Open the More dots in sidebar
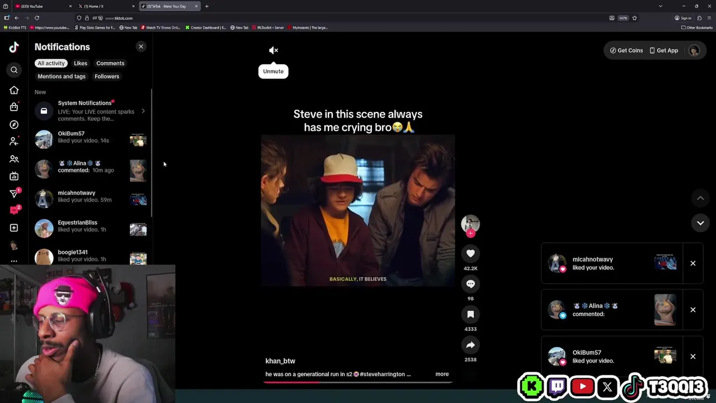716x403 pixels. [x=14, y=261]
